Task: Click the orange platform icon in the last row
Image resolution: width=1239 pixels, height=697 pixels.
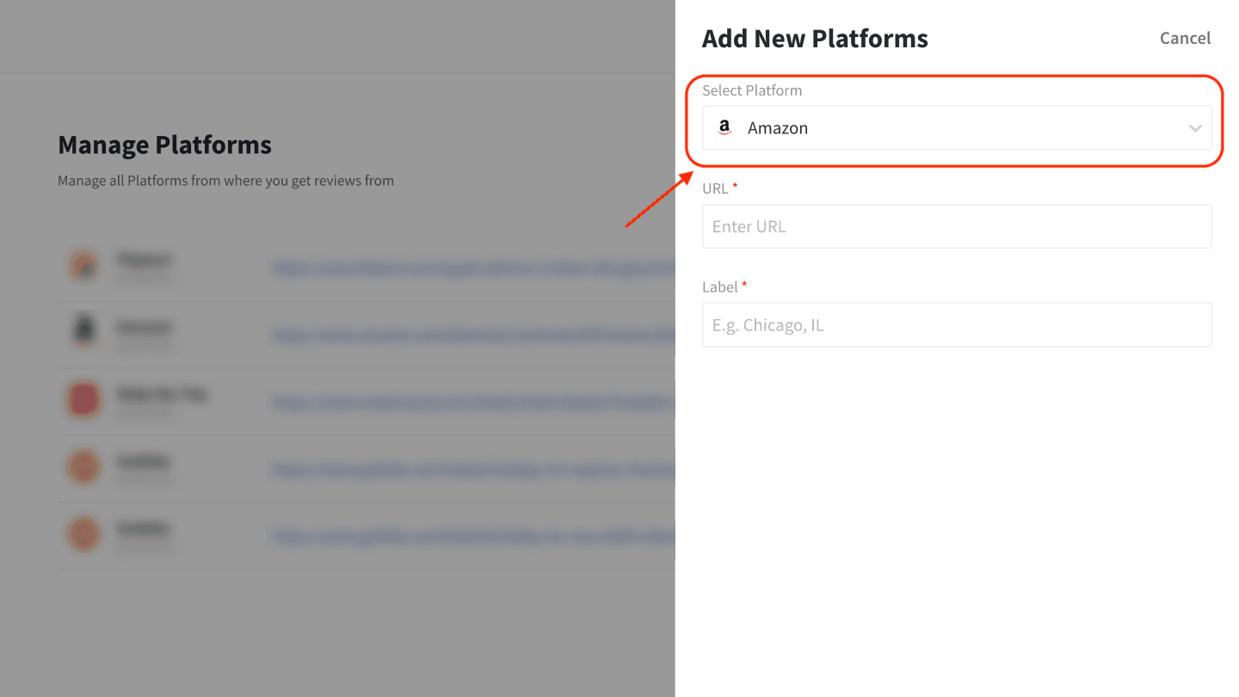Action: [83, 534]
